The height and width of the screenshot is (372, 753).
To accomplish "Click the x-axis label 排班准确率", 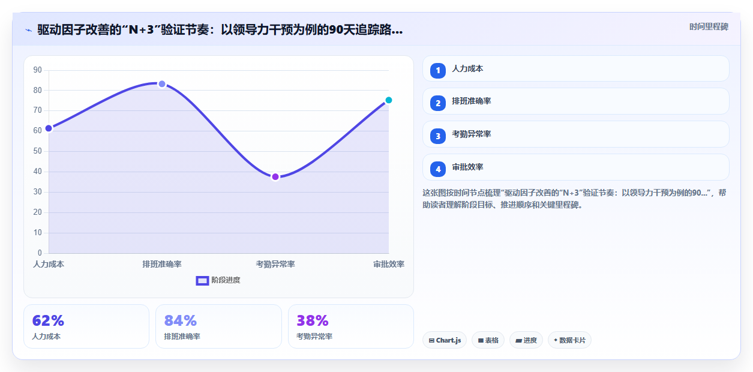I will (x=162, y=265).
